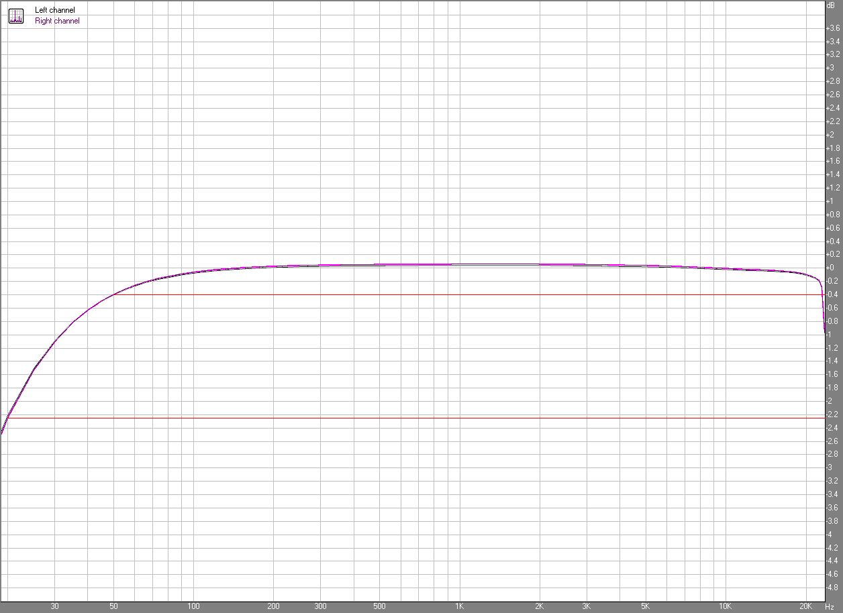Click the '+1.8' dB axis label
The width and height of the screenshot is (843, 613).
(832, 148)
